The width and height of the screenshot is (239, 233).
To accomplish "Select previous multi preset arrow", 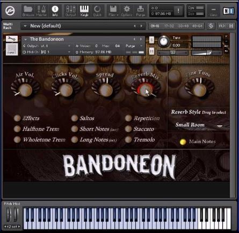I will point(135,26).
